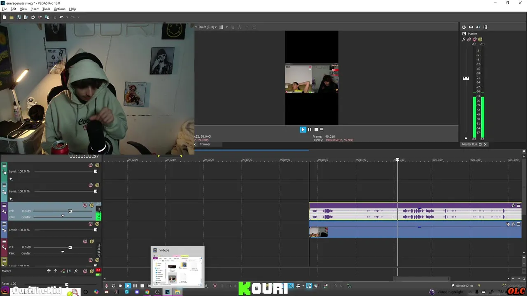
Task: Click the audio event FX icon on purple clip
Action: click(513, 205)
